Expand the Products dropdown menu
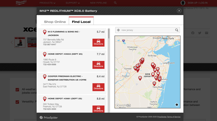The height and width of the screenshot is (121, 217). (x=47, y=3)
